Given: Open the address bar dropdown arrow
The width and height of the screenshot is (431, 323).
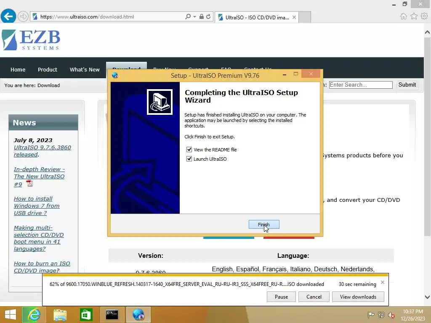Looking at the screenshot, I should 194,16.
